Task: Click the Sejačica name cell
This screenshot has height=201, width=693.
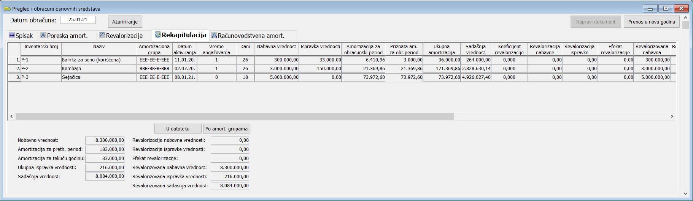Action: pyautogui.click(x=99, y=77)
